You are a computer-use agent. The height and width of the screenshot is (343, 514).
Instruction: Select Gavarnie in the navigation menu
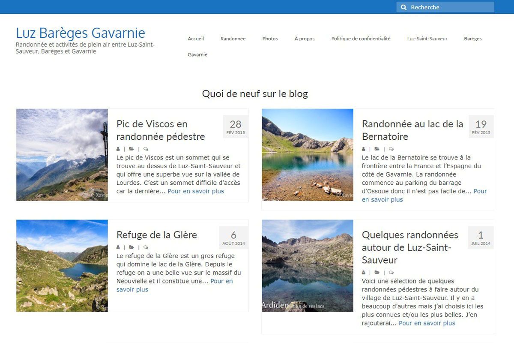coord(197,55)
